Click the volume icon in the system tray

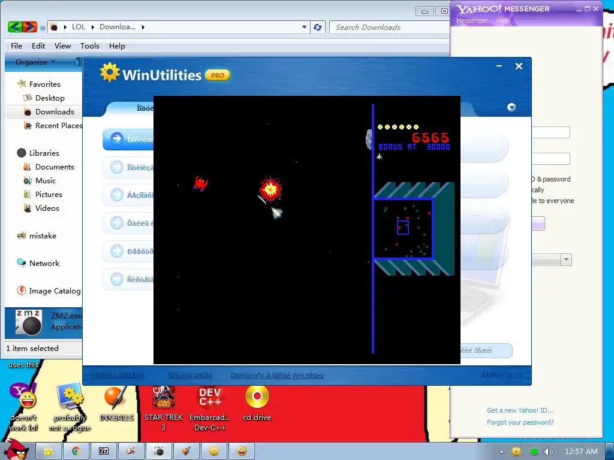(548, 452)
